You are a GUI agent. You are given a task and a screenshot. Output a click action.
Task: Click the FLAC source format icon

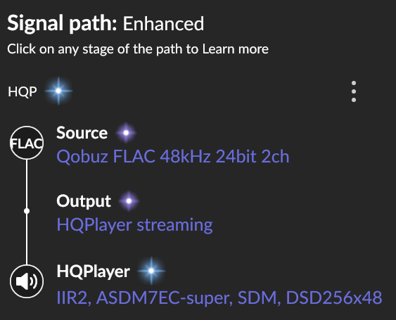tap(27, 143)
